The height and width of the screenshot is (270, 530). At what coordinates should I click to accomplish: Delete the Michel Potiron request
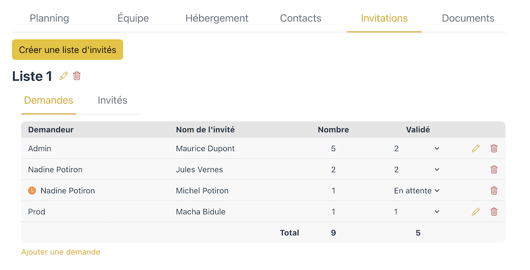tap(494, 190)
